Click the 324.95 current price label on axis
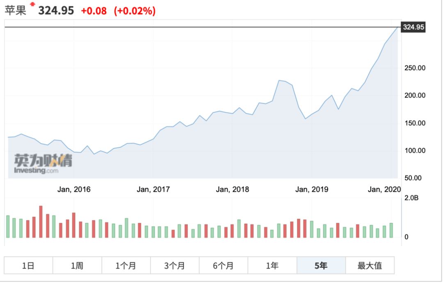The image size is (443, 283). [x=413, y=27]
